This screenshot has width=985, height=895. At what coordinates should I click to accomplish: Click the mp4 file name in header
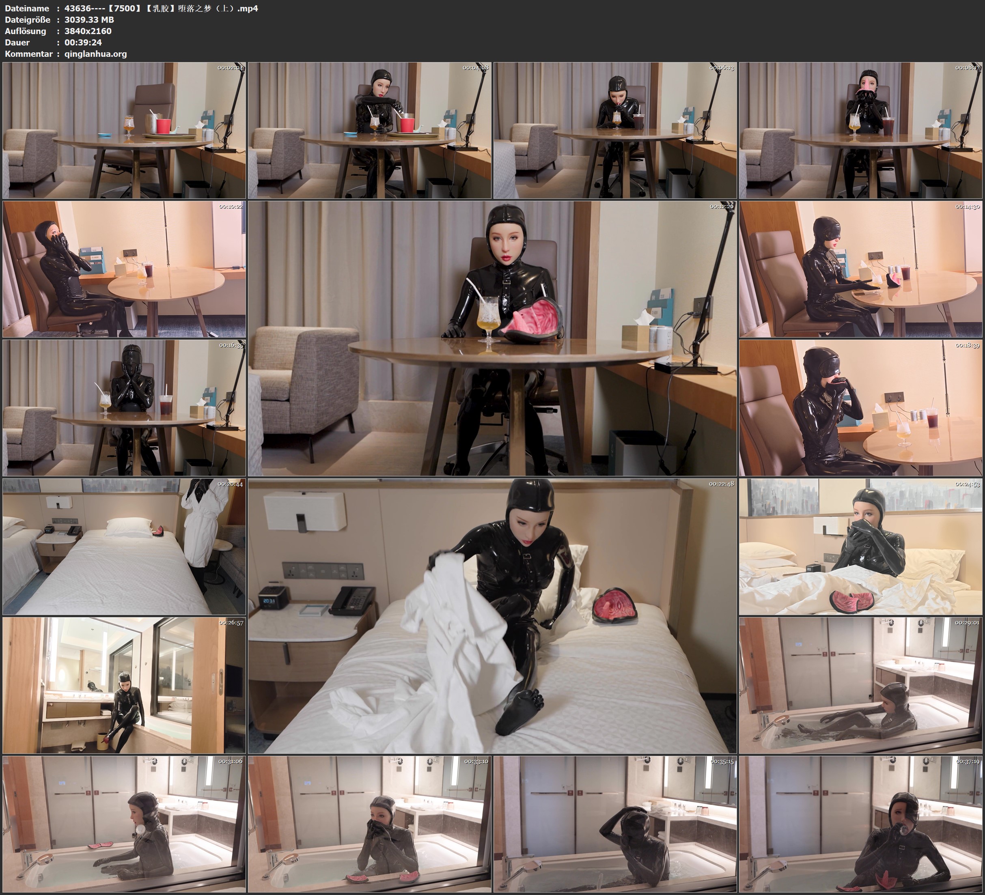pos(161,8)
